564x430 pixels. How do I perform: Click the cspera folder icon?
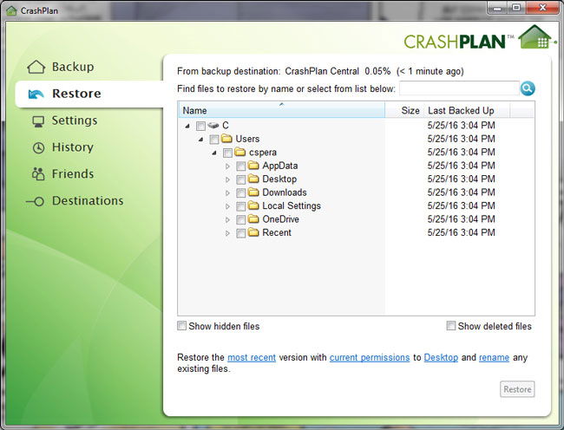click(x=239, y=152)
